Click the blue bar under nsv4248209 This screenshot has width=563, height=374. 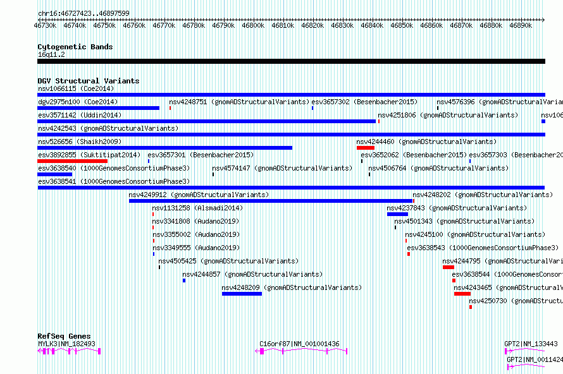click(x=242, y=294)
